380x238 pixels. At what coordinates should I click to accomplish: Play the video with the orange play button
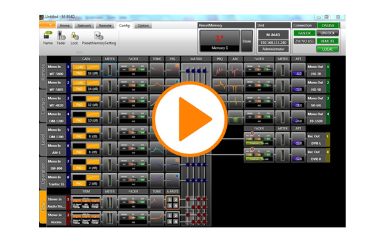click(x=190, y=119)
